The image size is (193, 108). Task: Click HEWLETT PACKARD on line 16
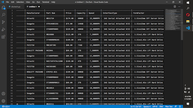pyautogui.click(x=35, y=51)
